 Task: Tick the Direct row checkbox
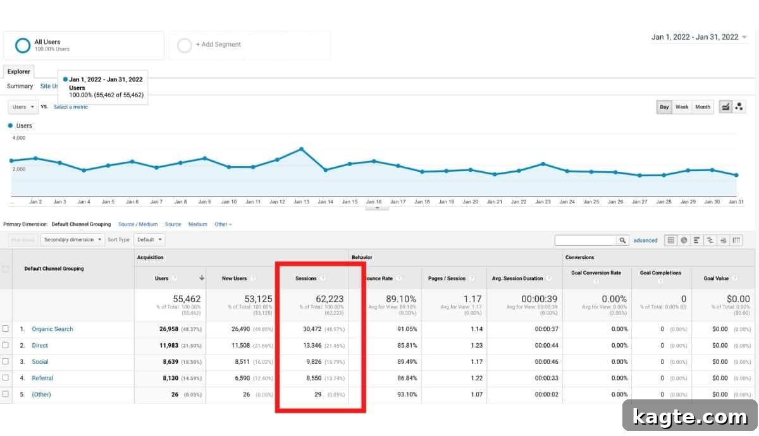coord(6,345)
